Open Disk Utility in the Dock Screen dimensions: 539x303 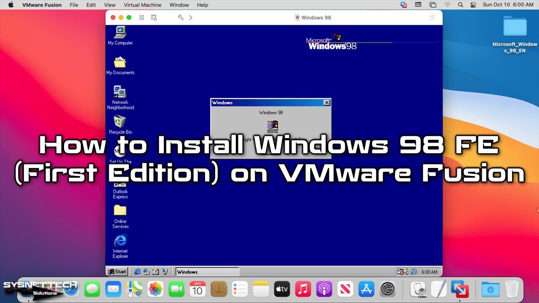click(x=418, y=289)
